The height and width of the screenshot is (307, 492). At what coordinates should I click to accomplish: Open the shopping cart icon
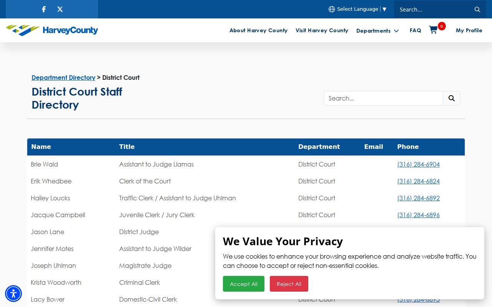click(x=434, y=30)
